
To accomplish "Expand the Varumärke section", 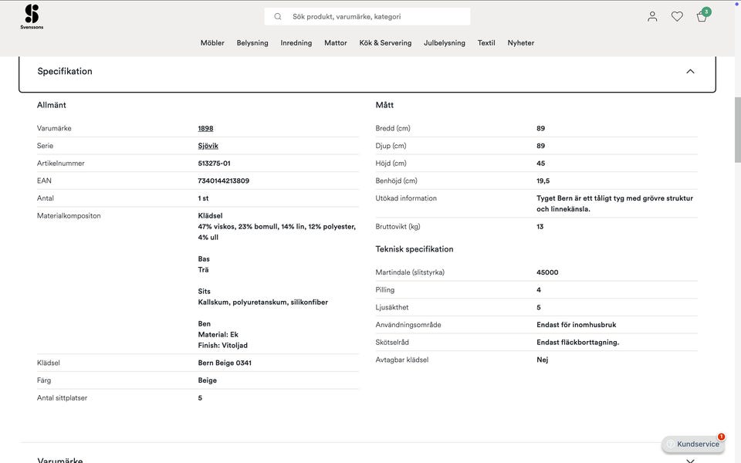I will click(x=690, y=461).
